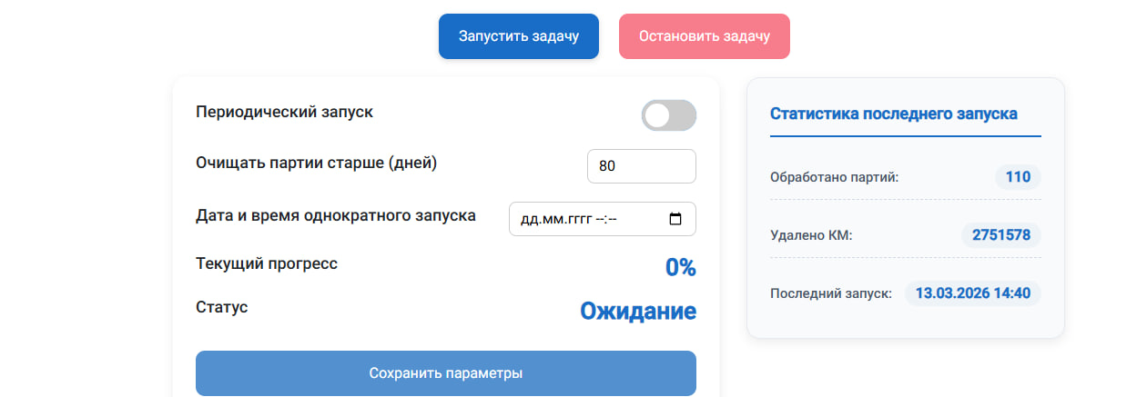Click the Периодический запуск label
This screenshot has height=397, width=1147.
[x=284, y=112]
